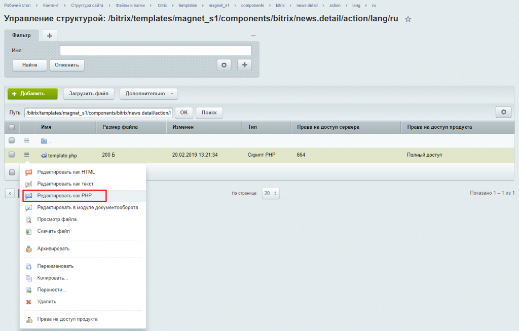Click the Найти button
The height and width of the screenshot is (331, 519).
tap(30, 65)
